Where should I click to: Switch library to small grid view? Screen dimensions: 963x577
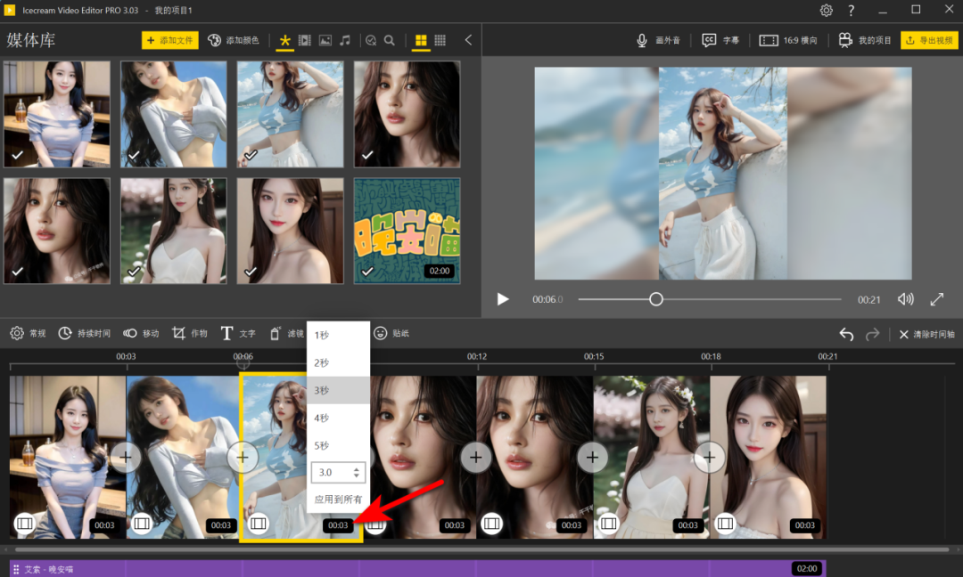click(x=440, y=40)
